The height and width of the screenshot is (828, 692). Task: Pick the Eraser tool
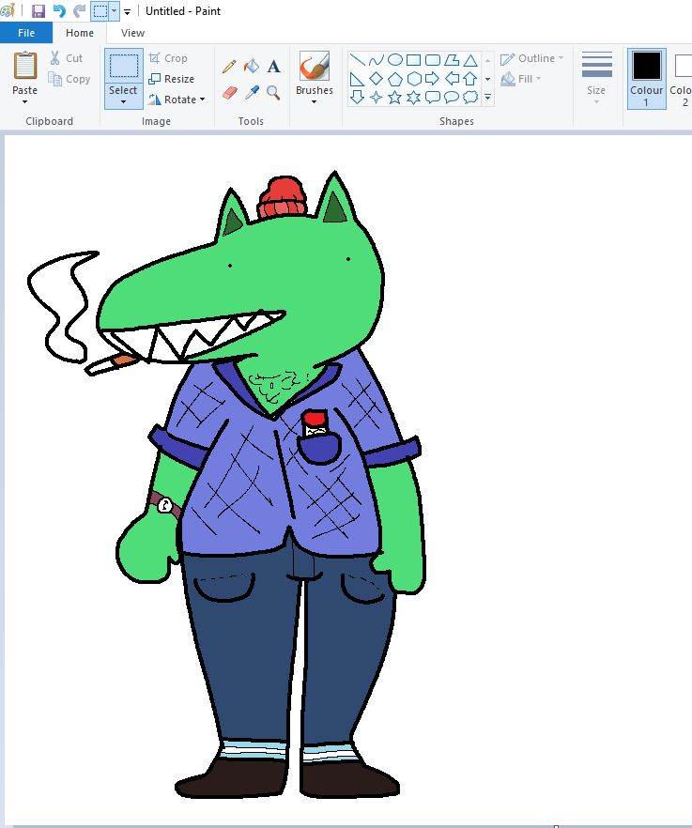click(230, 92)
